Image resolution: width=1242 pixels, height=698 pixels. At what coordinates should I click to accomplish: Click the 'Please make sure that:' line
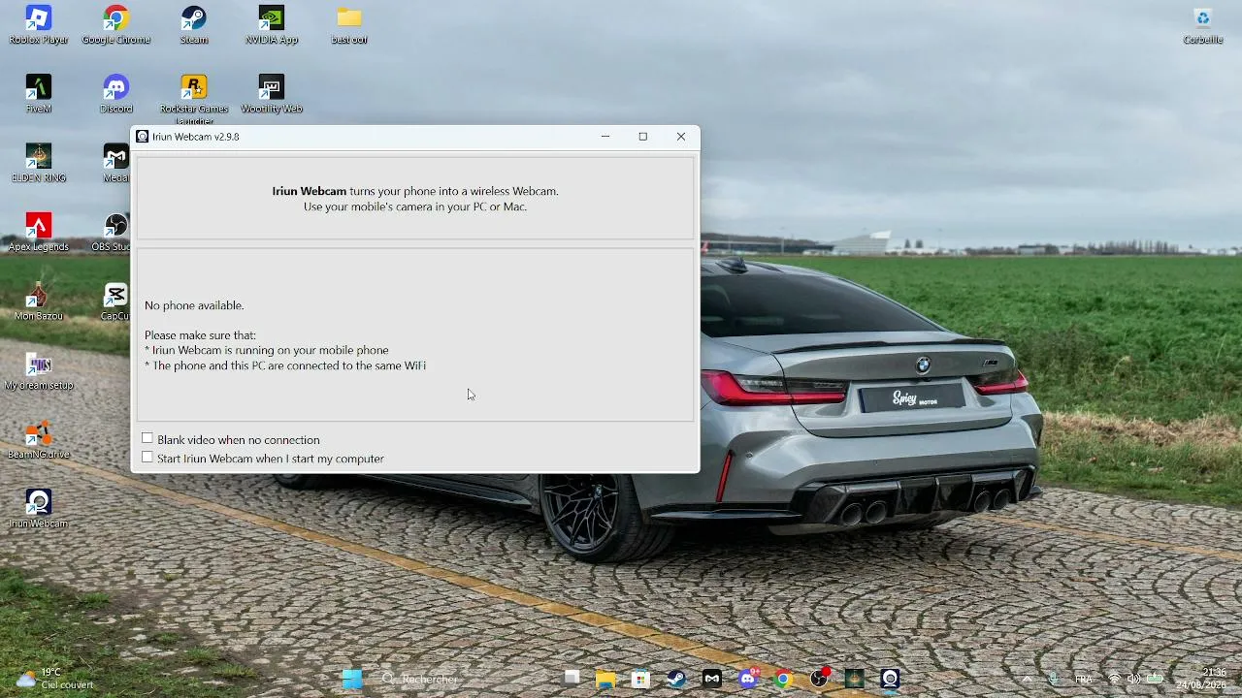coord(200,335)
